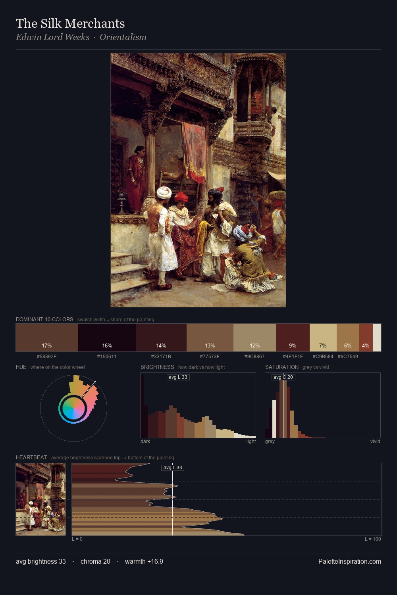The image size is (397, 595).
Task: Select the 13% swatch #77573F
Action: pyautogui.click(x=210, y=338)
